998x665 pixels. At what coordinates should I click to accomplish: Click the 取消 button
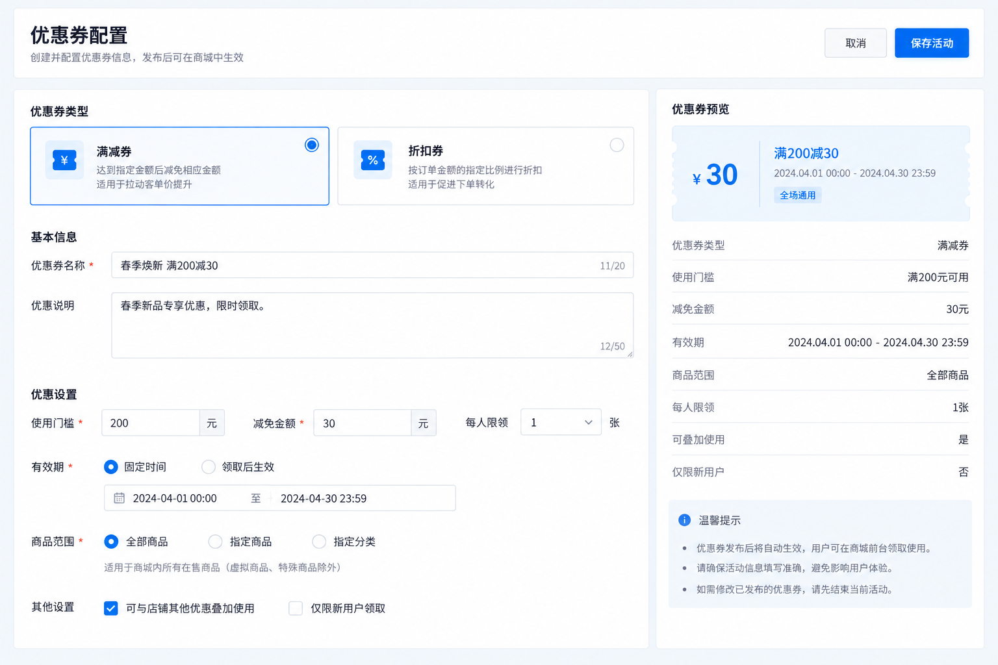tap(856, 43)
